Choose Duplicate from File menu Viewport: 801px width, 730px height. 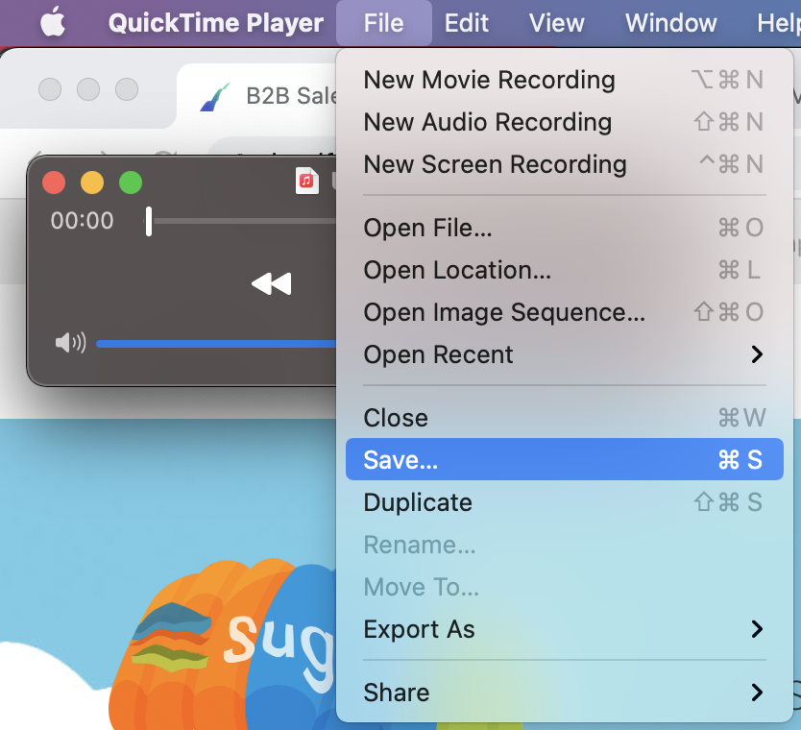565,502
